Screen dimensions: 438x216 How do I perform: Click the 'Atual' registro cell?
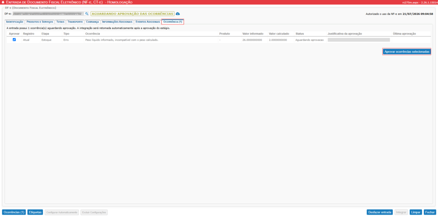[x=26, y=40]
